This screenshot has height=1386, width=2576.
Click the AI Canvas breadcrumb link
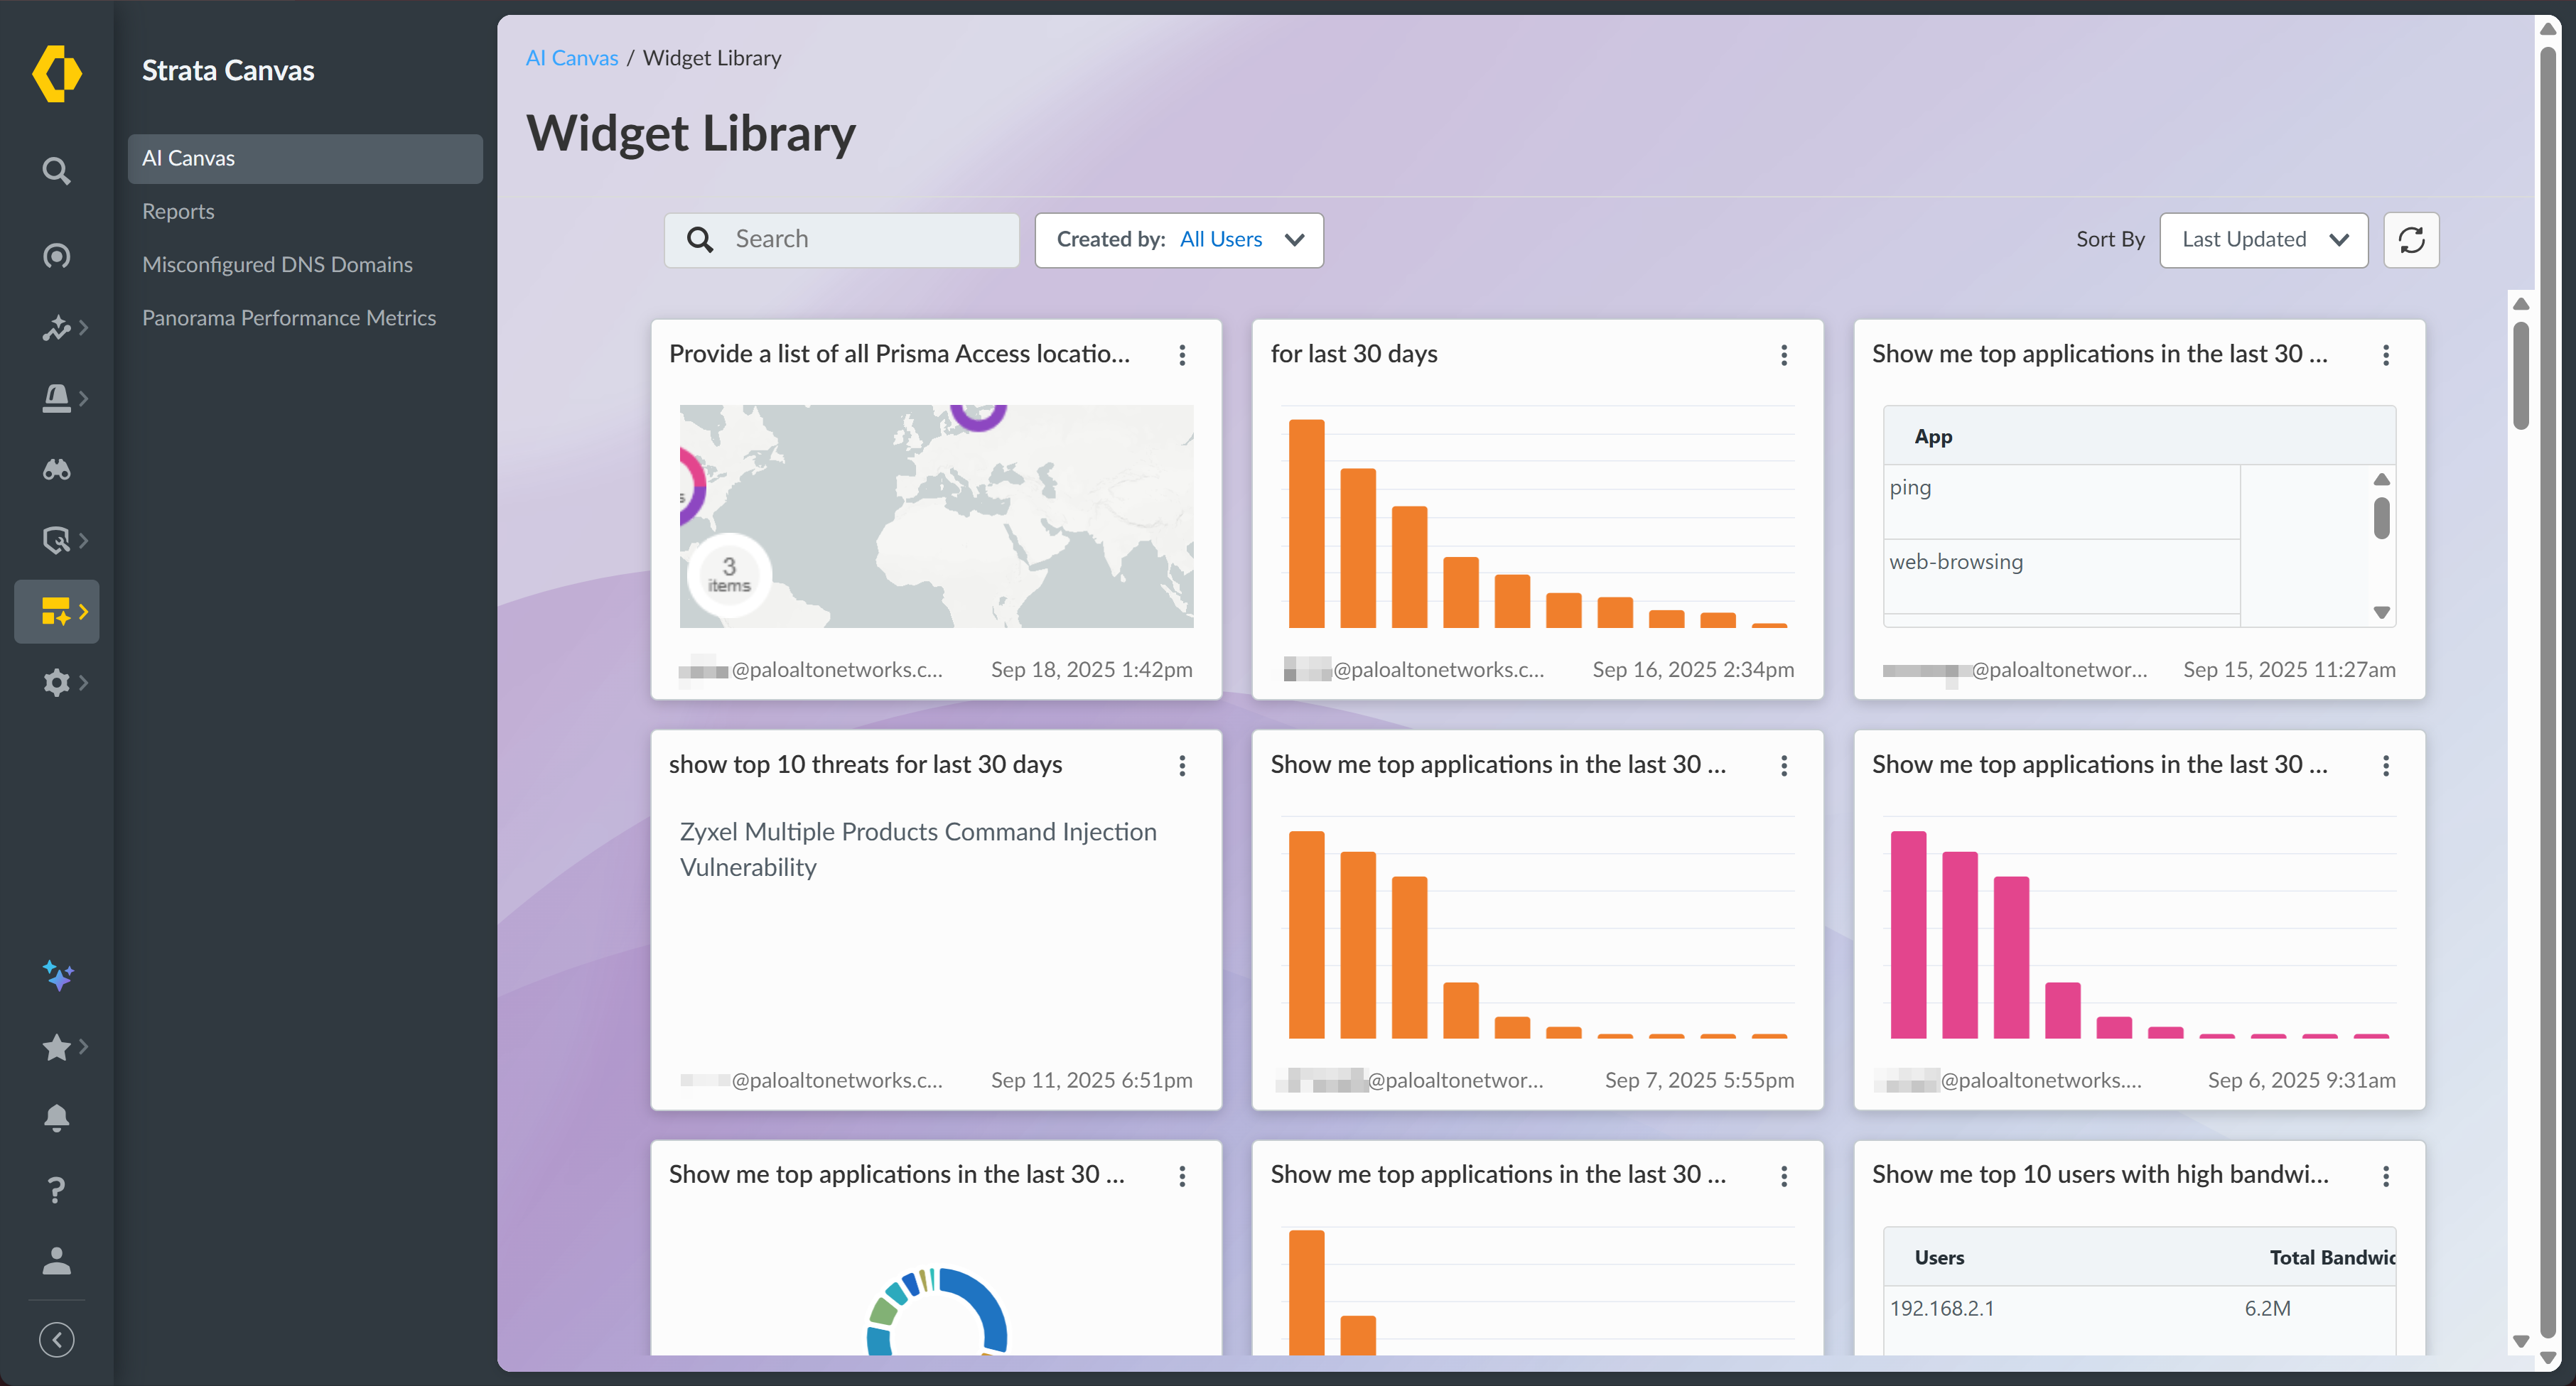point(571,58)
